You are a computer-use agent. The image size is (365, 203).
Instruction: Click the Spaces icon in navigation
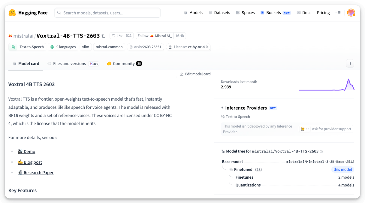click(x=238, y=13)
